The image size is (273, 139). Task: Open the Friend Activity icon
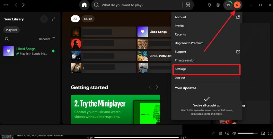click(x=218, y=5)
